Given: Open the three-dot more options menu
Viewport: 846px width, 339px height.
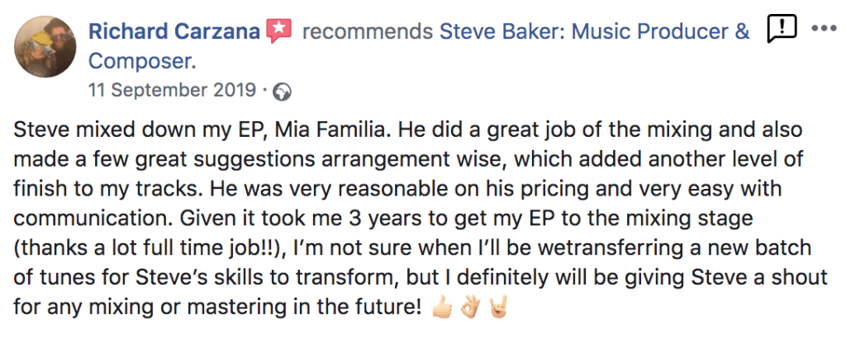Looking at the screenshot, I should [x=825, y=28].
